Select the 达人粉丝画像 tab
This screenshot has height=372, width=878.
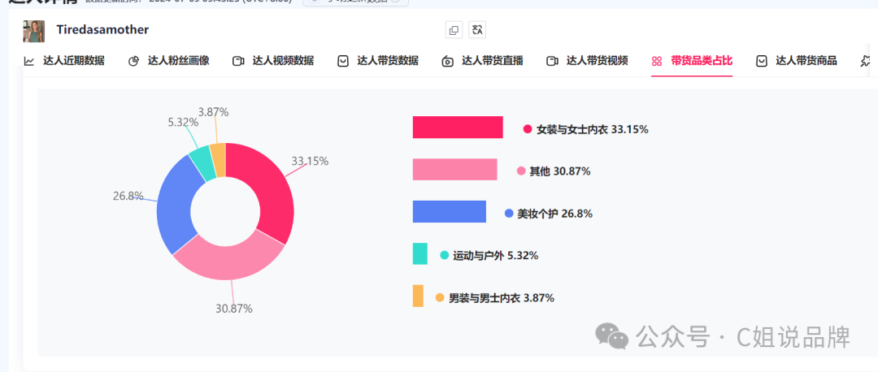pos(169,61)
